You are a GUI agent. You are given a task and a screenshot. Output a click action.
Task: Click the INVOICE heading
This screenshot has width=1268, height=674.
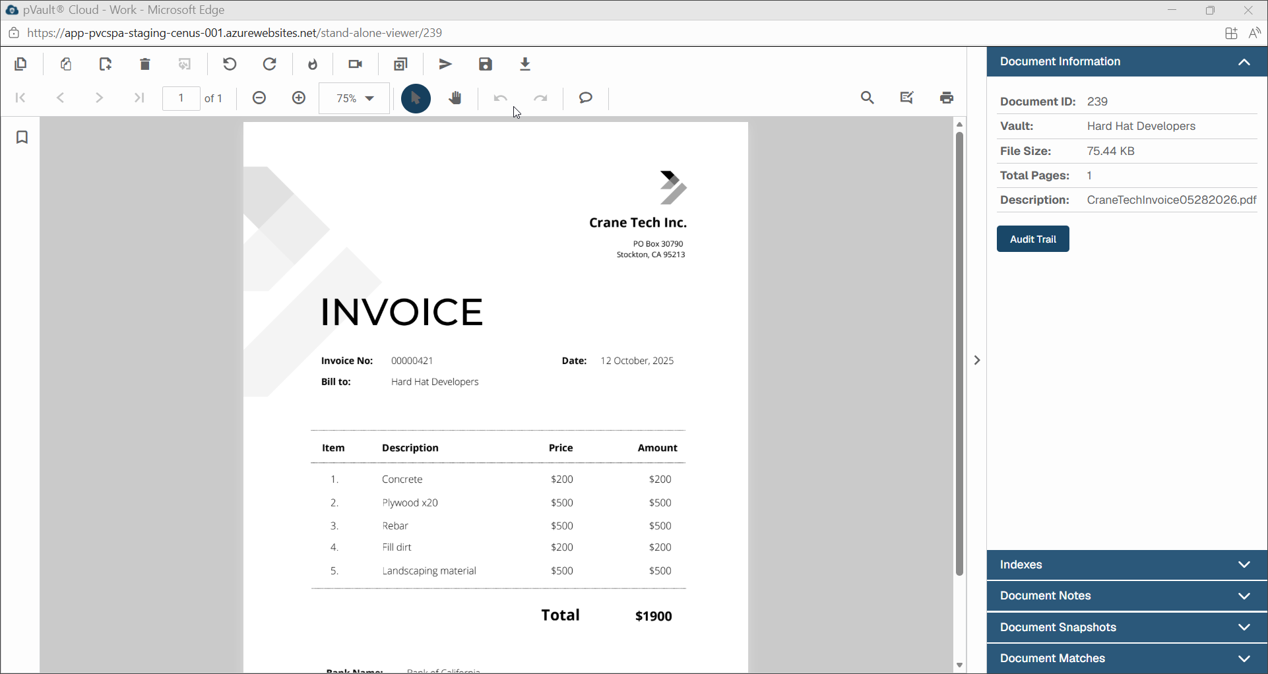point(402,312)
